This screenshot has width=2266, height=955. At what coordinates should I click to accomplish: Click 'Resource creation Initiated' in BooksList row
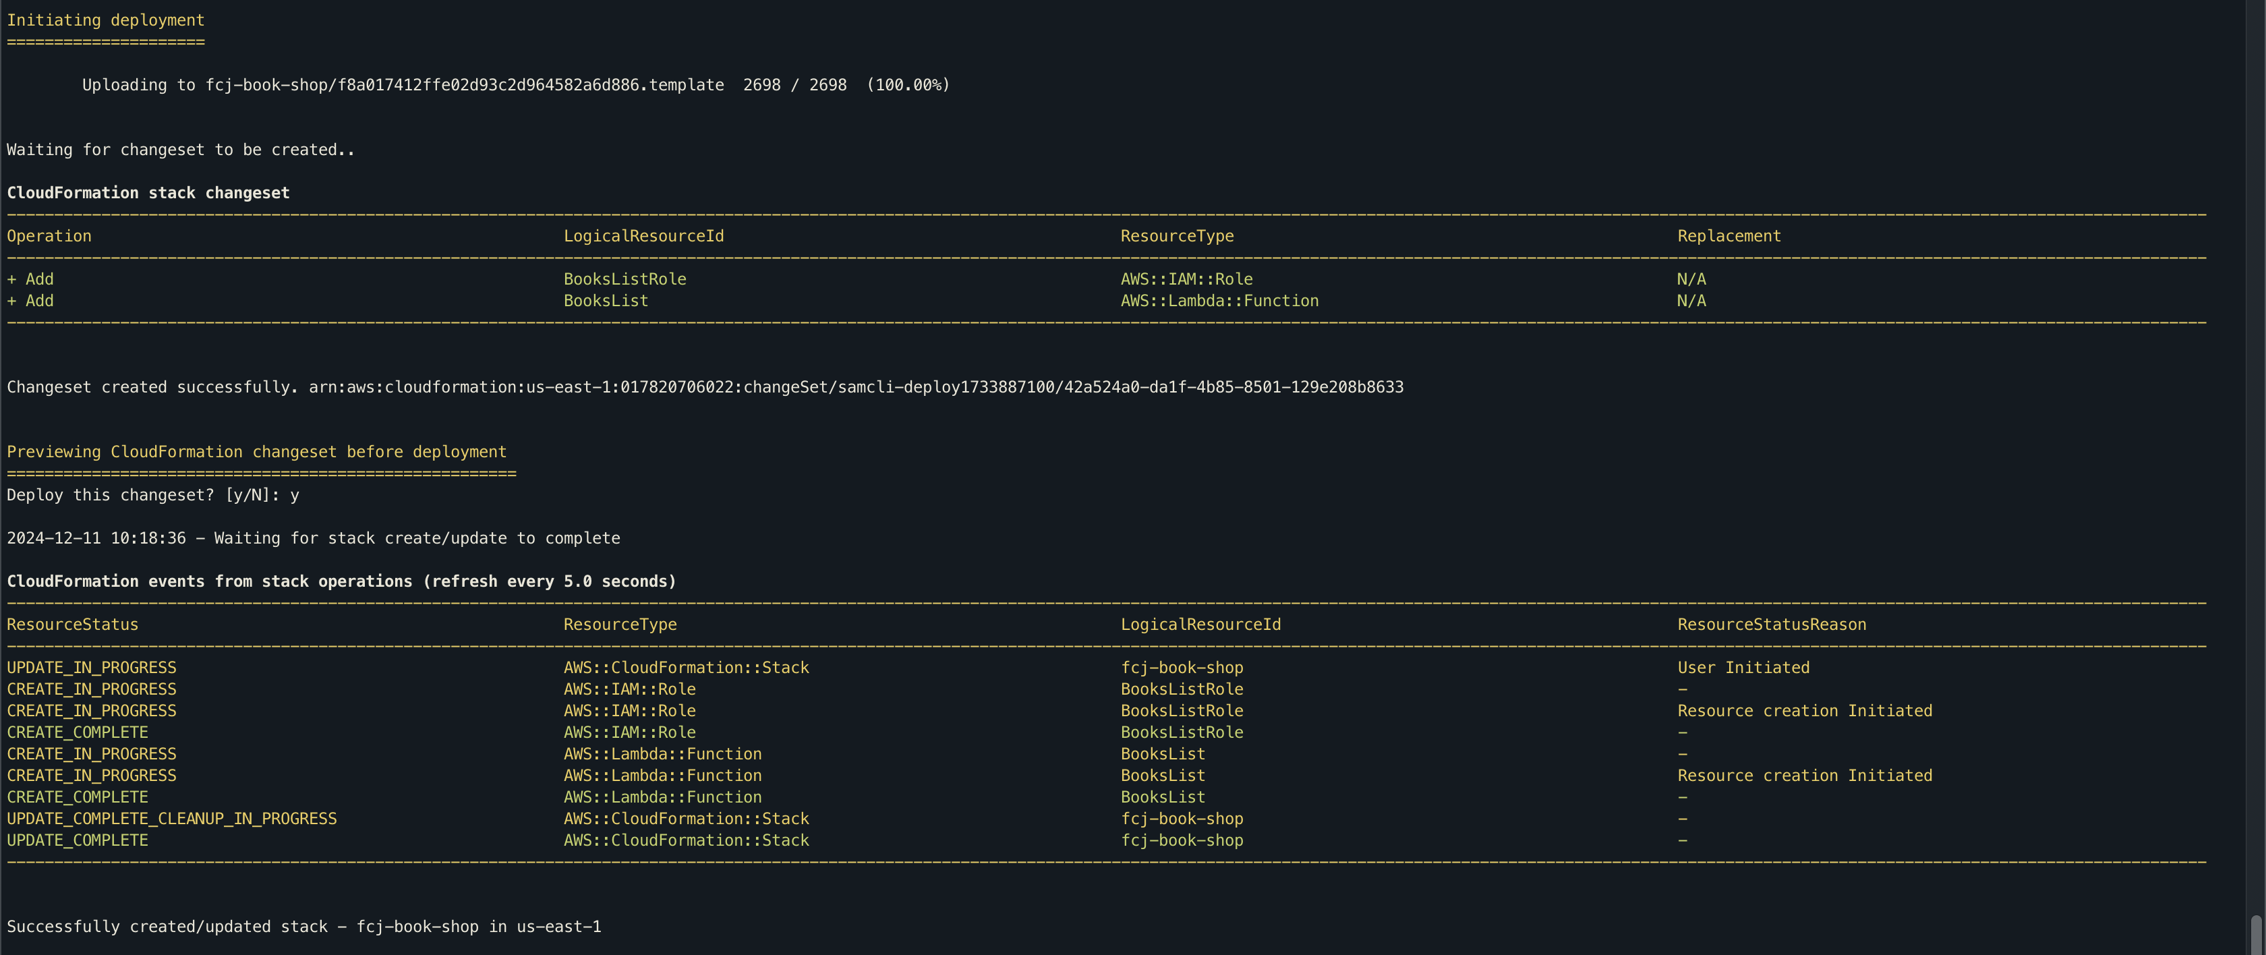(1805, 776)
